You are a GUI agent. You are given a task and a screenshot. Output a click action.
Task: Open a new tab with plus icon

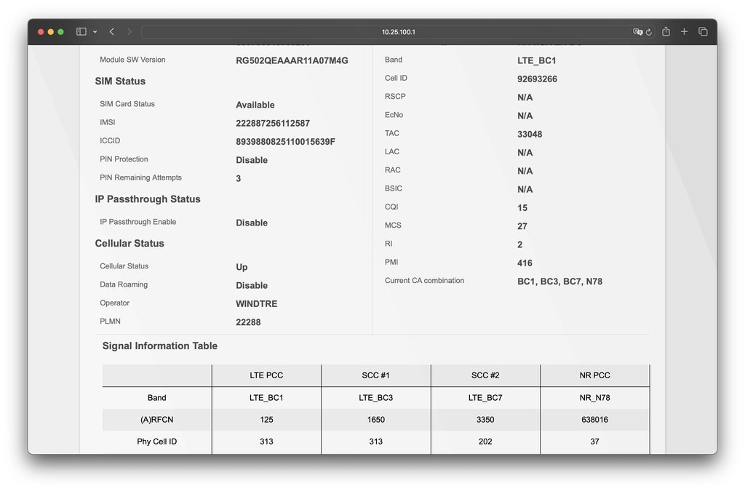pos(684,32)
